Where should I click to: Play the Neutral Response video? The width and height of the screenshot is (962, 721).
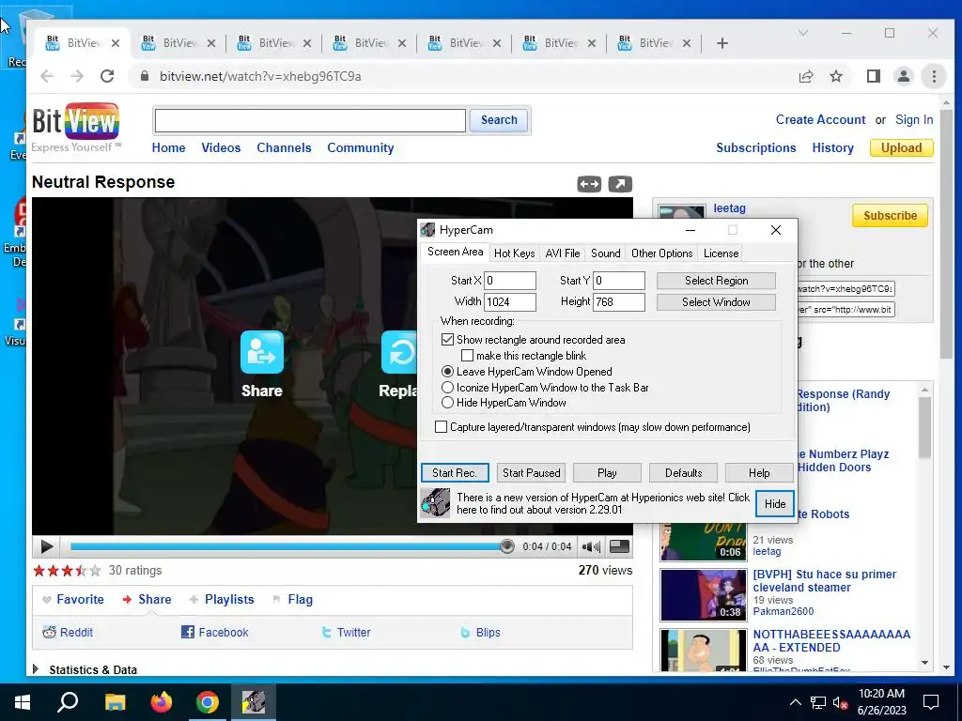coord(46,546)
